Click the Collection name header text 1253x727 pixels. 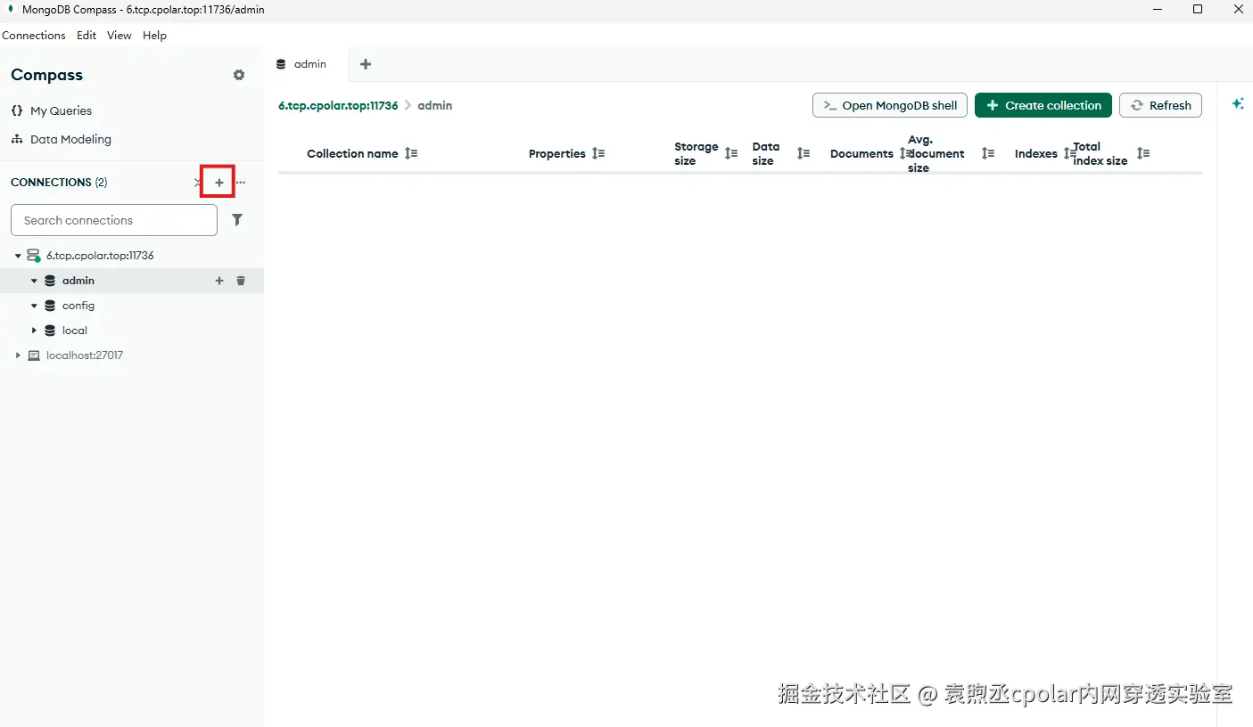coord(352,153)
